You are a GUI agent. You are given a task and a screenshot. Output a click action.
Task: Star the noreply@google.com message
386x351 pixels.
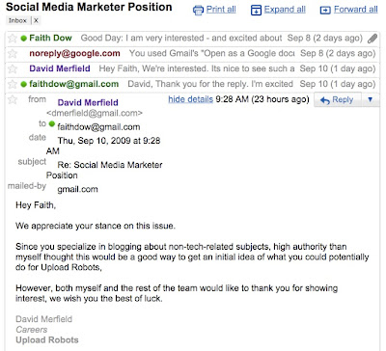[13, 53]
